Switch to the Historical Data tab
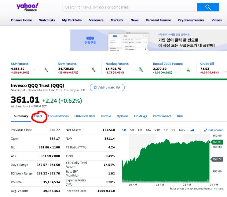This screenshot has height=197, width=227. (85, 116)
